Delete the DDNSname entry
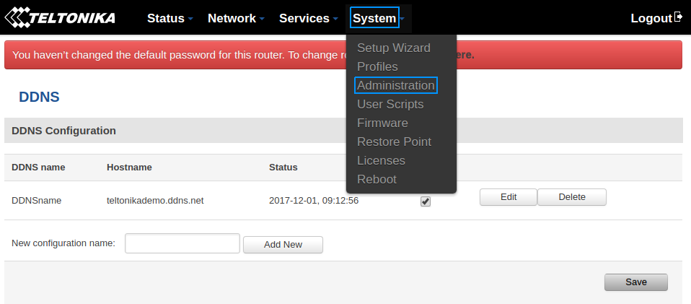 [x=572, y=197]
